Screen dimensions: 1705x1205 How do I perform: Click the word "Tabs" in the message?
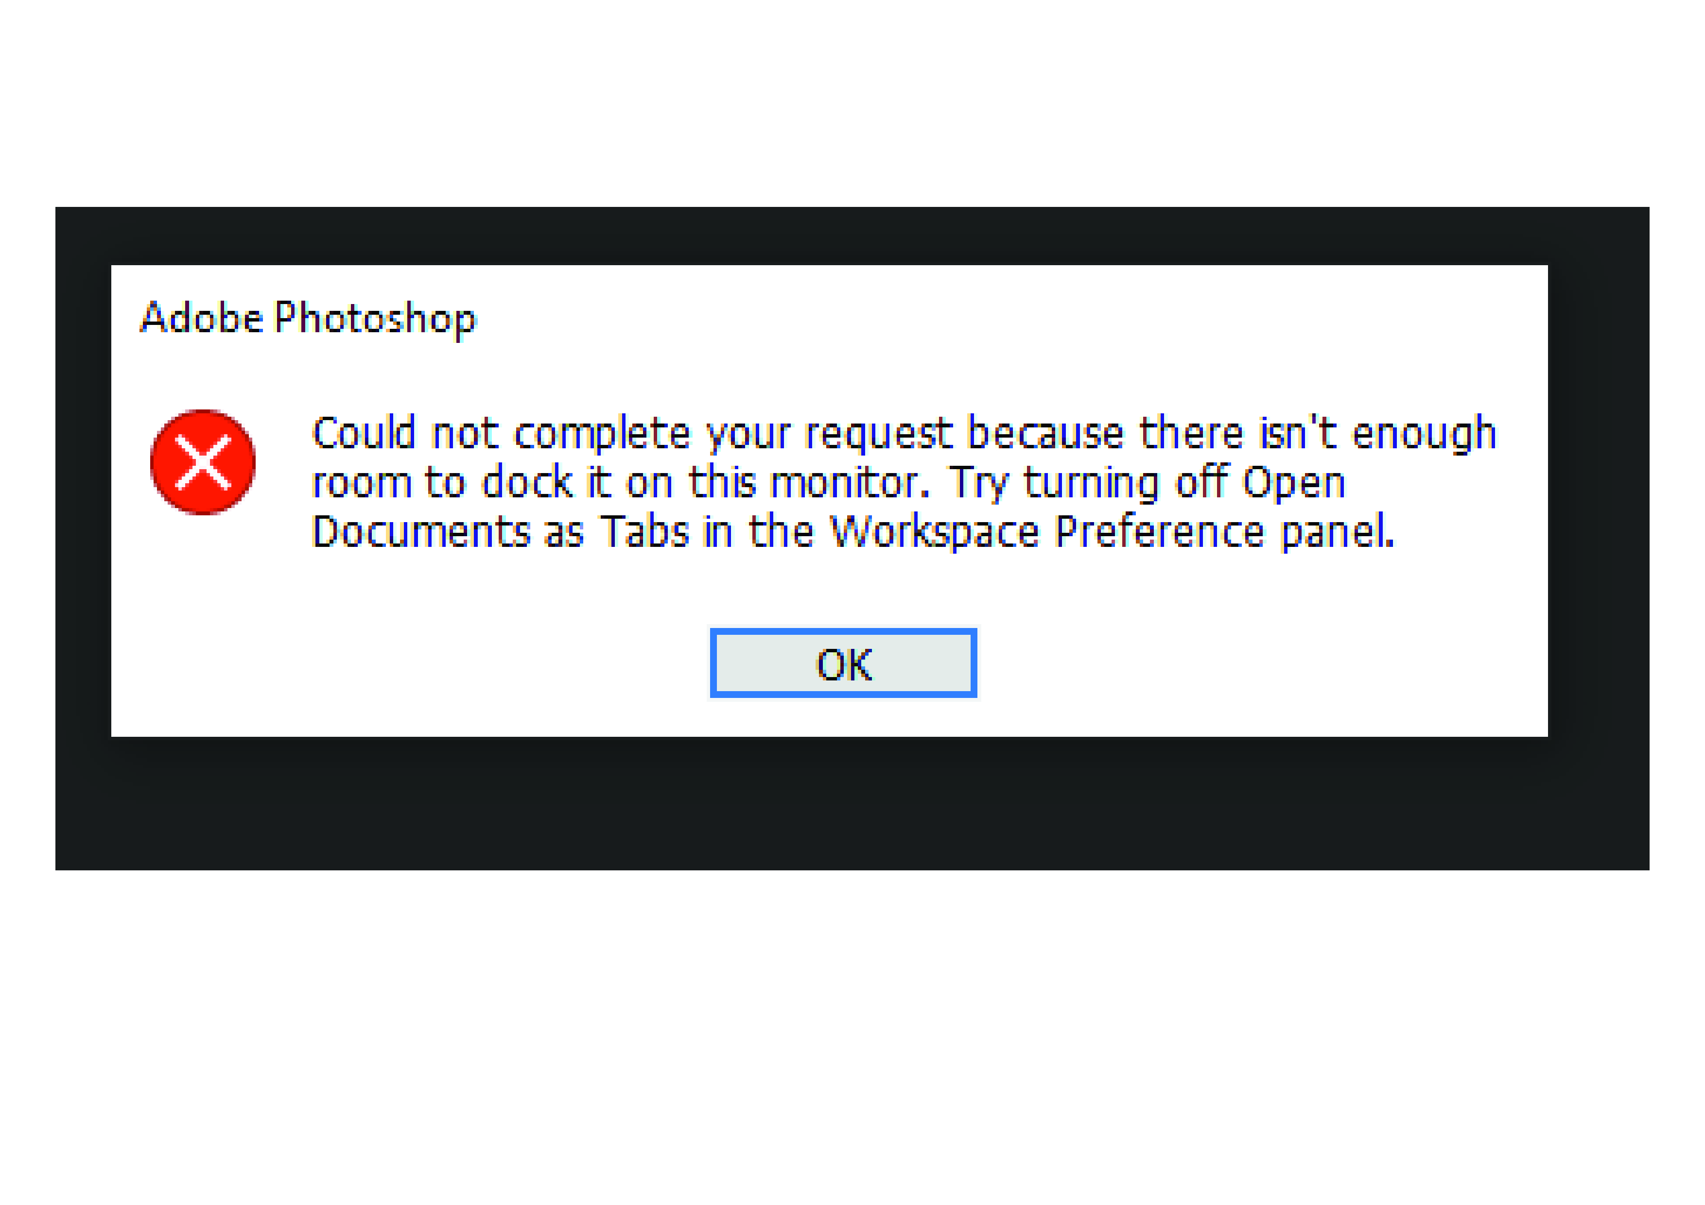(644, 532)
